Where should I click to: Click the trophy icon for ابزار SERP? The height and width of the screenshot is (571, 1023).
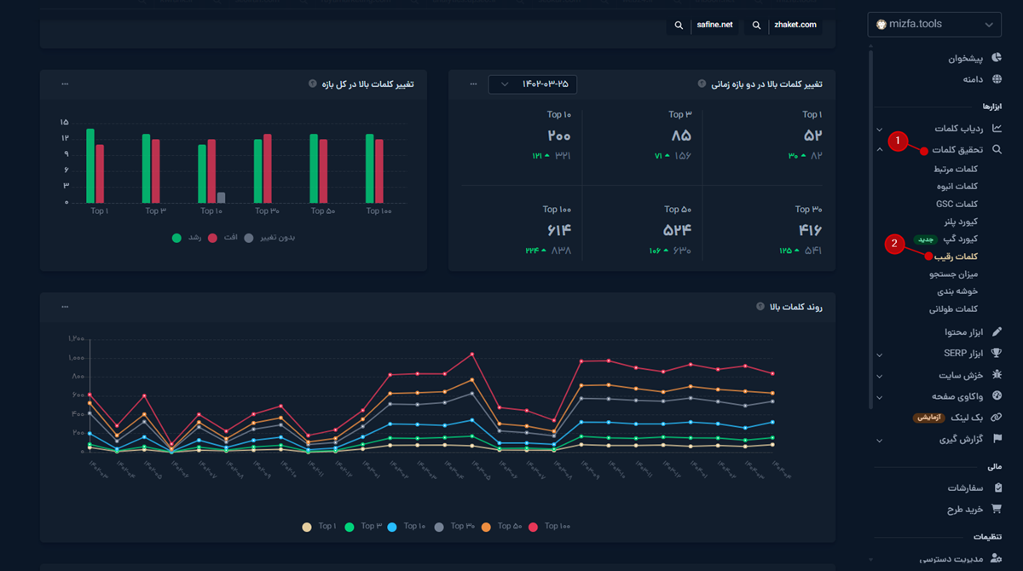pos(997,353)
